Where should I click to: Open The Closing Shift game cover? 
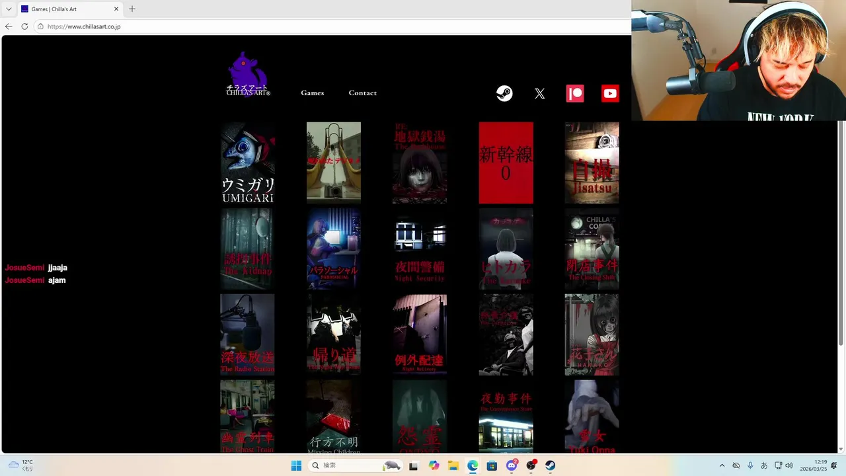592,249
